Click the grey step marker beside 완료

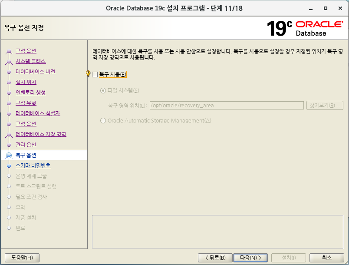[9, 228]
